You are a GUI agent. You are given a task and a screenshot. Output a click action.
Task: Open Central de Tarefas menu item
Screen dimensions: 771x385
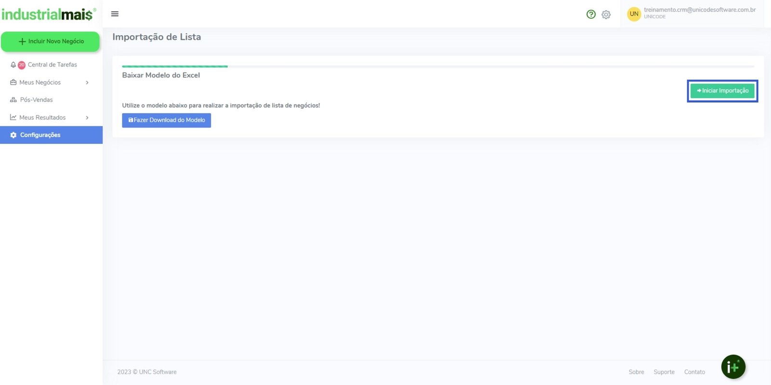tap(52, 65)
